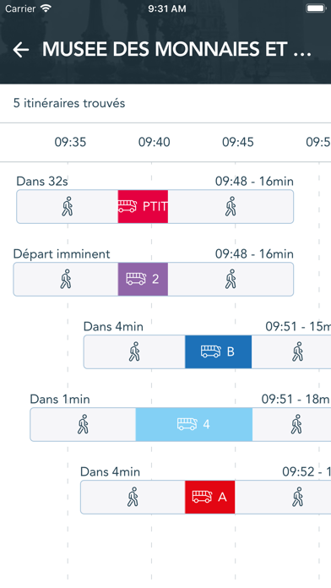
Task: Tap final walking icon of line A itinerary
Action: (x=298, y=497)
